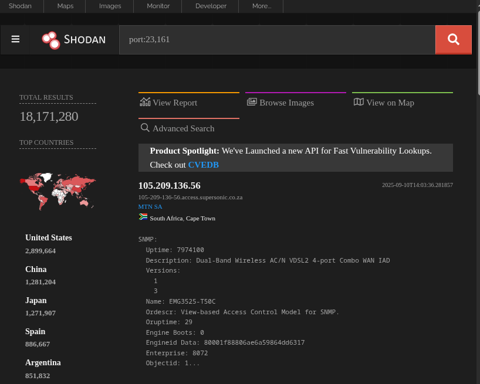Click the search query field

click(277, 40)
